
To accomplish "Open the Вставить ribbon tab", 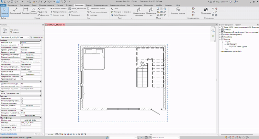I will pyautogui.click(x=69, y=5).
